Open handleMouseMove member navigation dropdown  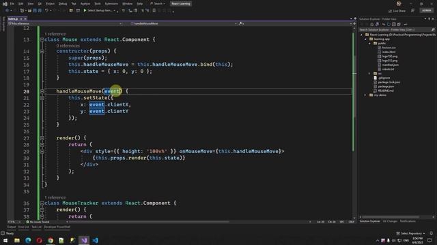pyautogui.click(x=184, y=24)
